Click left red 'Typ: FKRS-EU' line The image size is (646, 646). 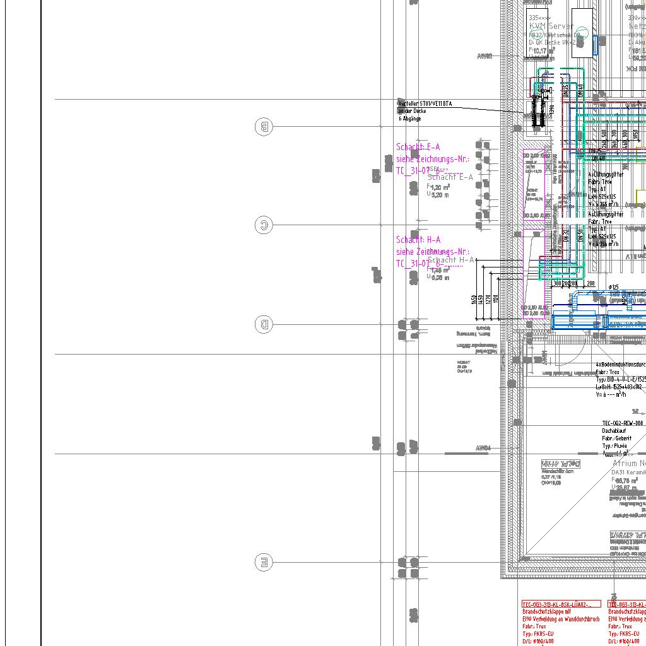tap(538, 634)
